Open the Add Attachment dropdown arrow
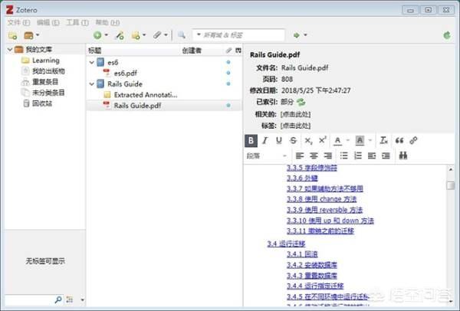Viewport: 460px width, 311px height. coord(166,35)
